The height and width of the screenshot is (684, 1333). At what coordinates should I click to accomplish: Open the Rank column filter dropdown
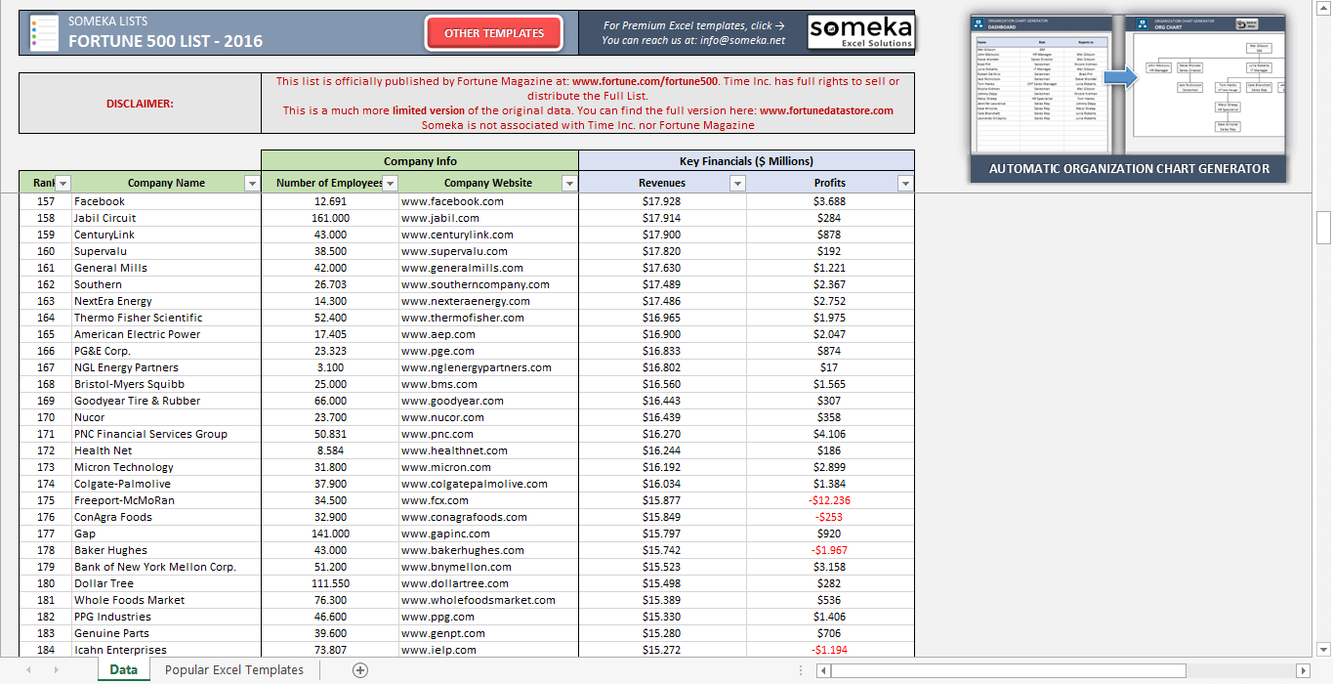[x=62, y=183]
